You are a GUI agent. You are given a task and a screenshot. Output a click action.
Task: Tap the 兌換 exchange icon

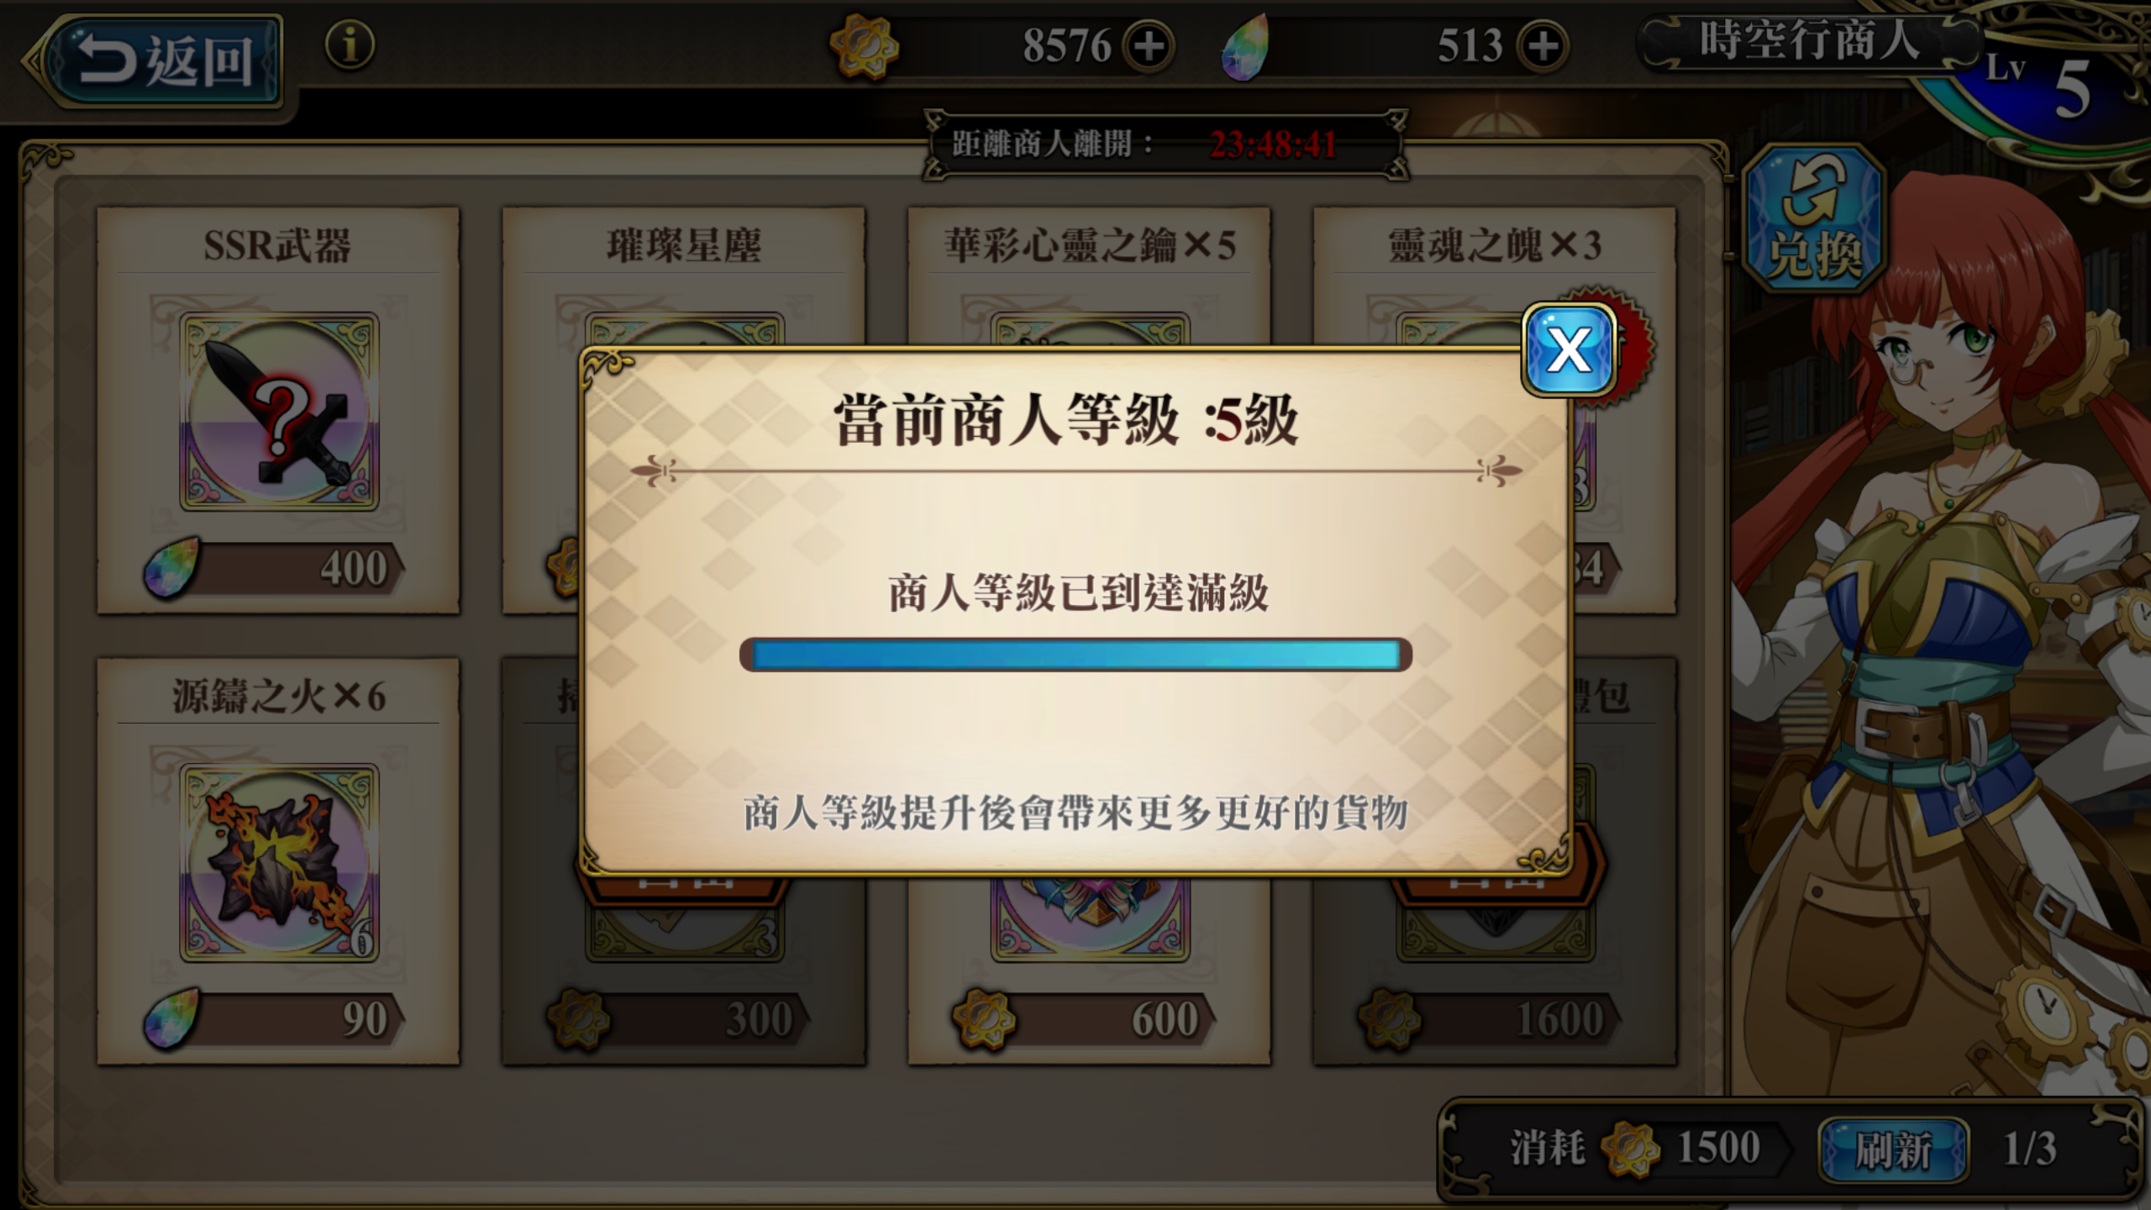point(1813,220)
